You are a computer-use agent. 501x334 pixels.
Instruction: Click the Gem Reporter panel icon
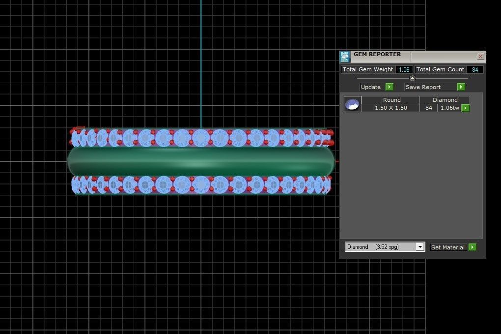click(345, 57)
